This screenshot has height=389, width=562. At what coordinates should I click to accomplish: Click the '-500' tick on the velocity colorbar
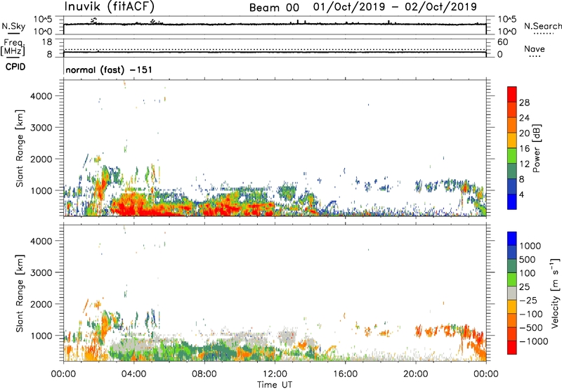coord(531,327)
